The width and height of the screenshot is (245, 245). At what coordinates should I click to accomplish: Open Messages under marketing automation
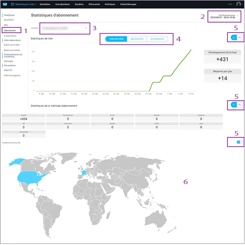pos(9,61)
